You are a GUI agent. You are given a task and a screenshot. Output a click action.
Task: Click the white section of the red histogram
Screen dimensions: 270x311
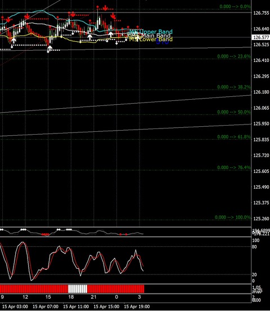pos(78,289)
